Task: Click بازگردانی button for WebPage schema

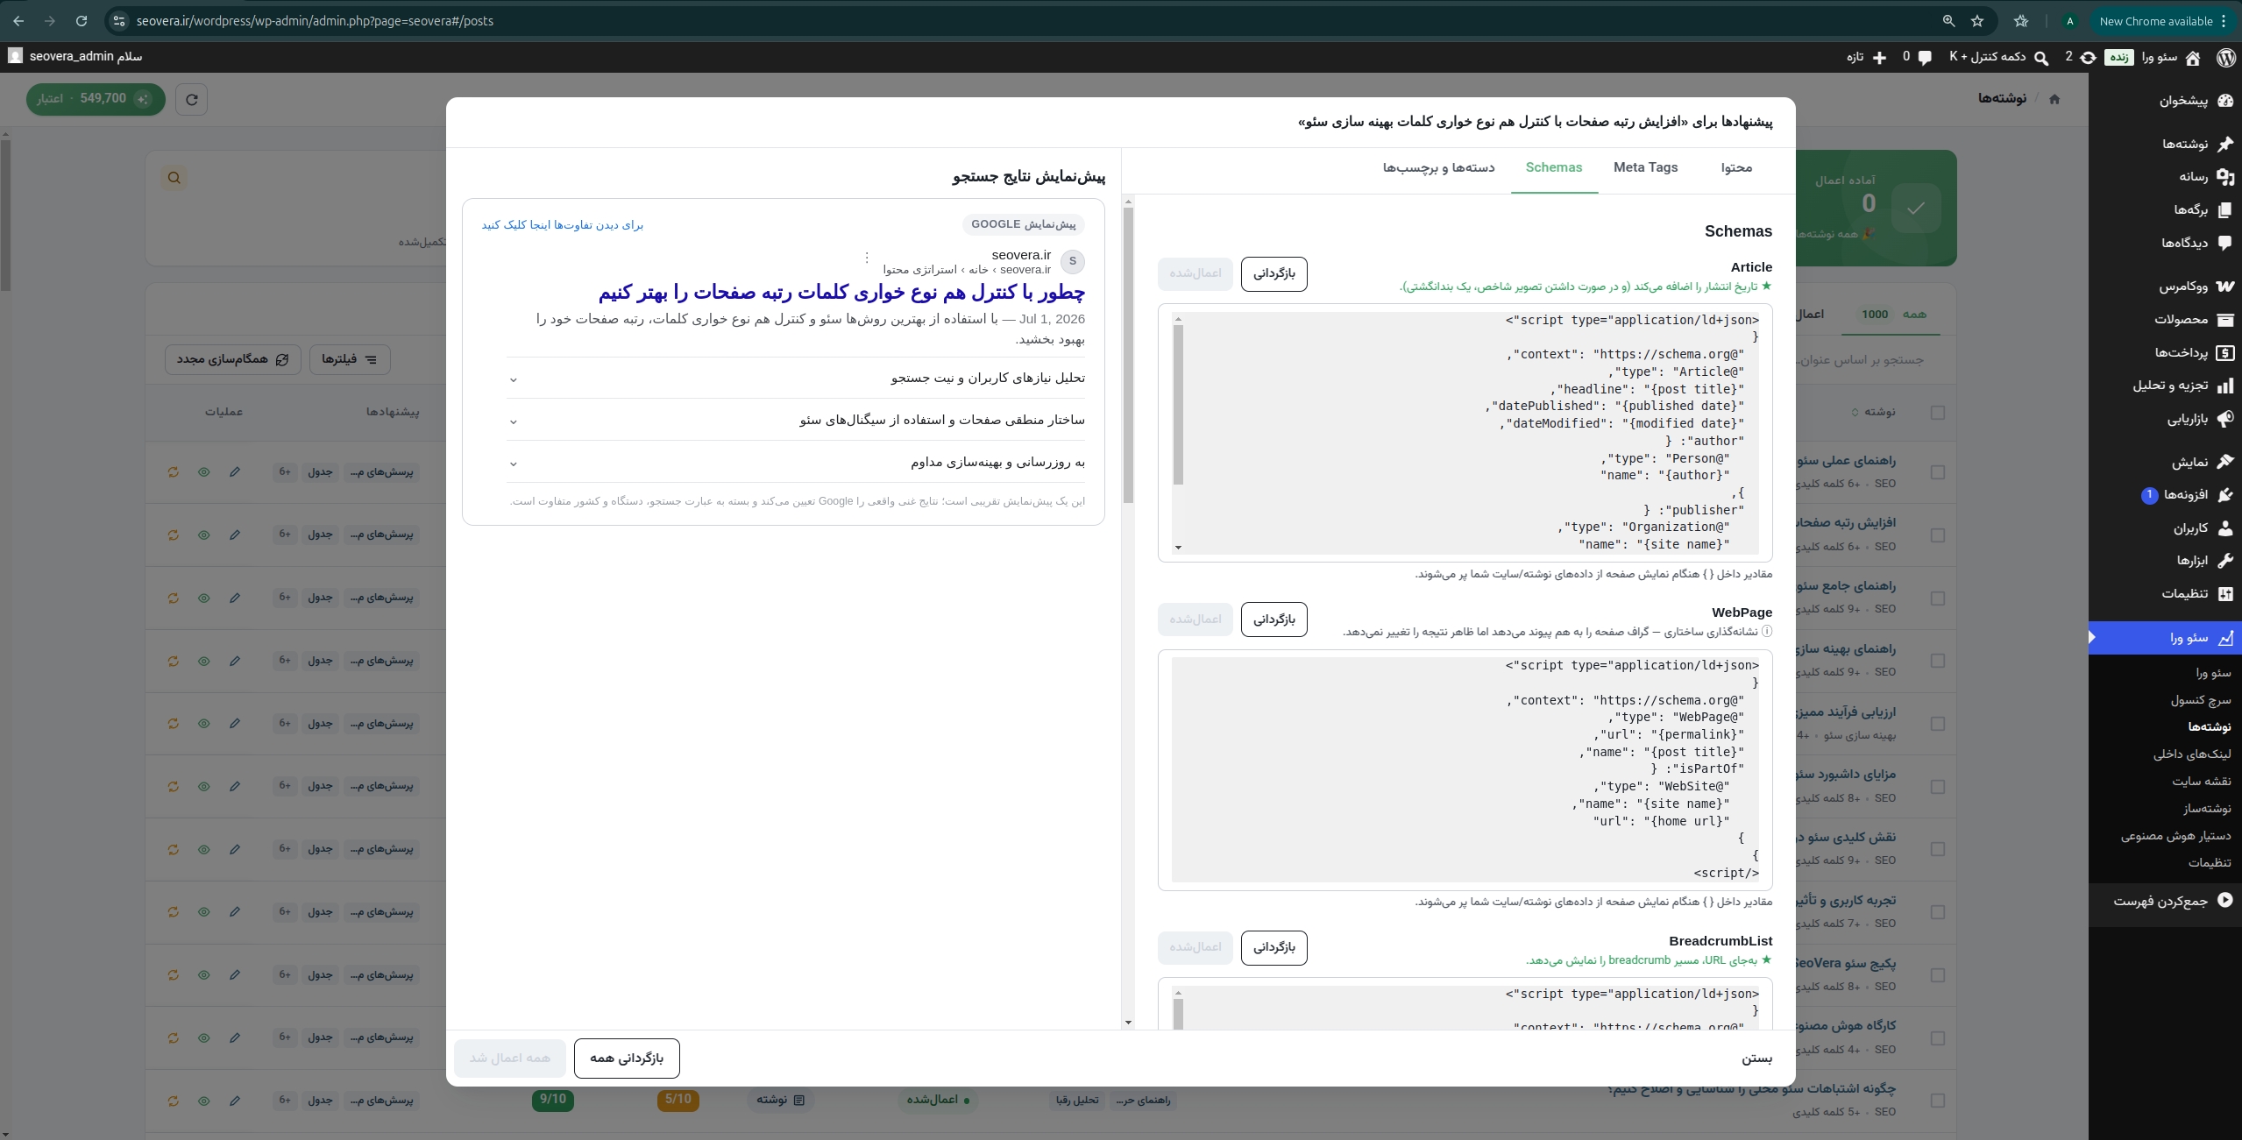Action: point(1274,620)
